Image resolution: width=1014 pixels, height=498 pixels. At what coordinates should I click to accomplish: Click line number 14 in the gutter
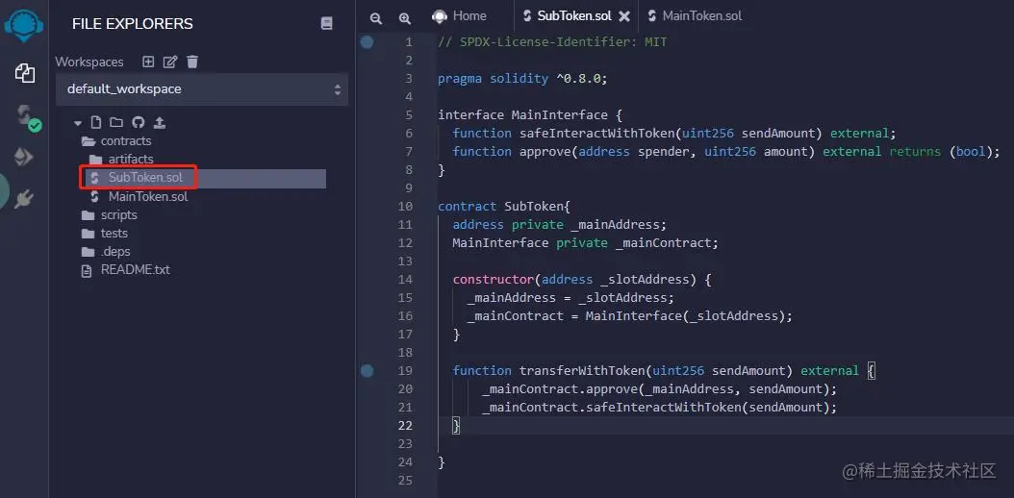[x=405, y=280]
